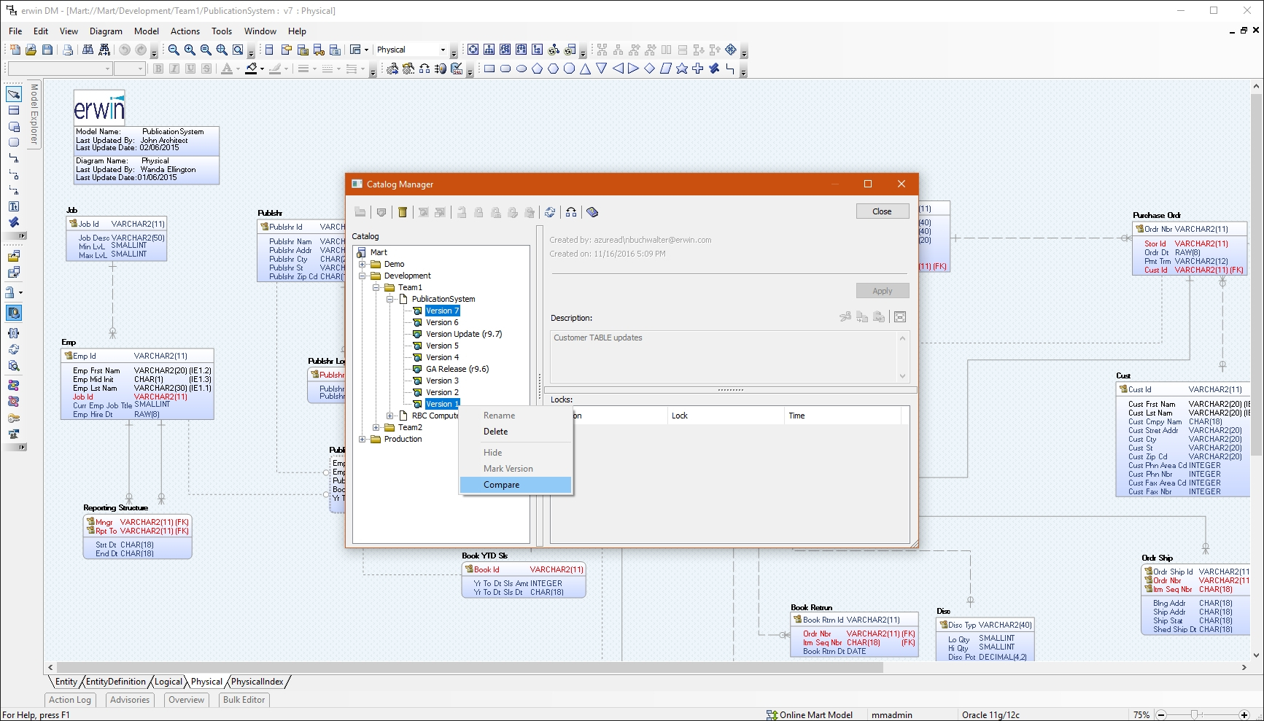This screenshot has height=721, width=1264.
Task: Select Version 6 in catalog tree
Action: [x=442, y=322]
